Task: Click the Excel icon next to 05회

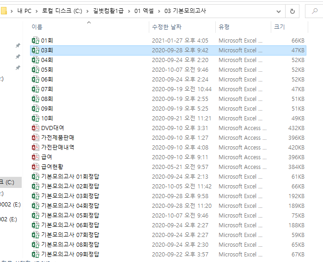Action: [35, 70]
